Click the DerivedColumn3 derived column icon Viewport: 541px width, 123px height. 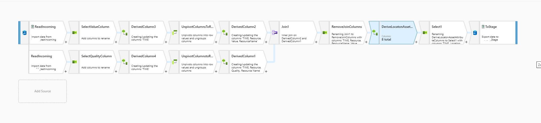[x=124, y=33]
